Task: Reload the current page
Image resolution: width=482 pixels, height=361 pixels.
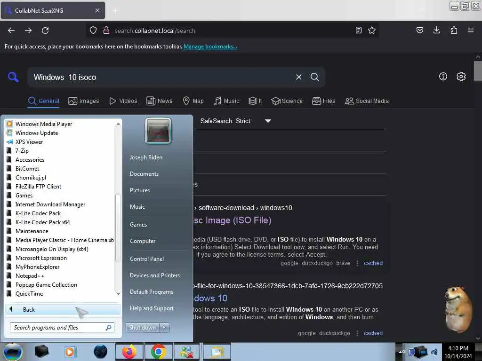Action: 45,31
